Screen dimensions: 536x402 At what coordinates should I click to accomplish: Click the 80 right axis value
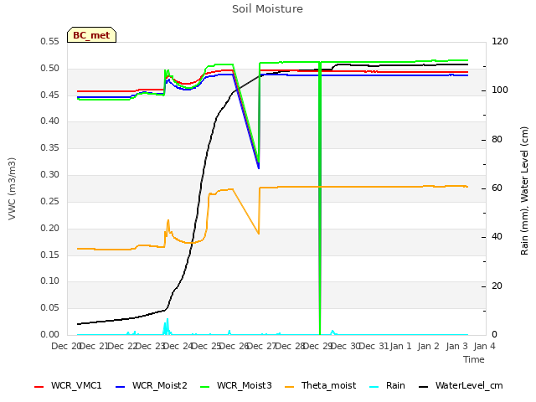(497, 140)
